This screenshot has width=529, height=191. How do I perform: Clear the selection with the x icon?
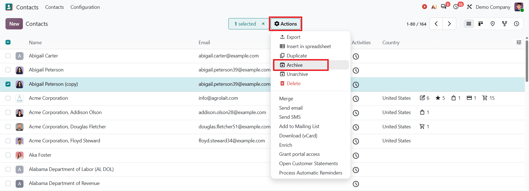click(x=263, y=24)
